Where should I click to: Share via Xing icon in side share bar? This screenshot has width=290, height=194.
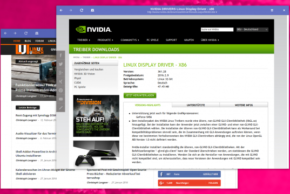(x=60, y=81)
